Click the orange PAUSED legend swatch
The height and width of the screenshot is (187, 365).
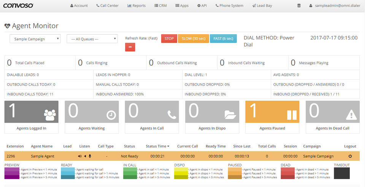point(235,173)
